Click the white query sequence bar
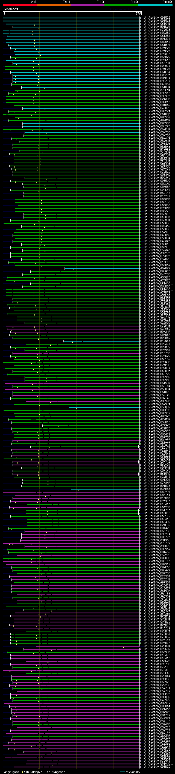 pos(72,12)
